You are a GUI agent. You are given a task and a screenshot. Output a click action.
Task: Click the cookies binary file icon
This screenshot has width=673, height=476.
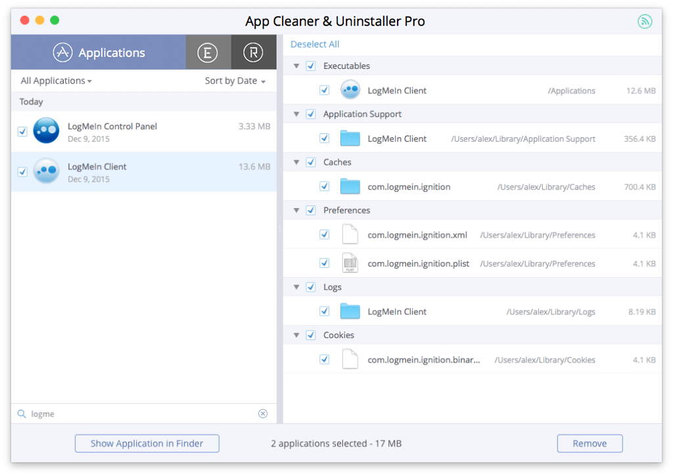coord(350,359)
